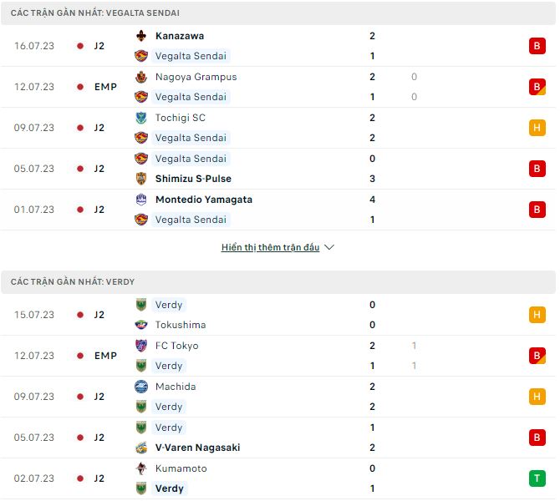Click the Các trận gần nhất: Verdy section header
Viewport: 560px width, 501px height.
[x=278, y=282]
